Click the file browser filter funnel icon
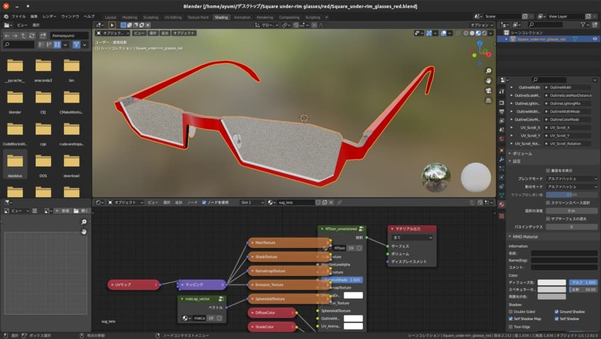This screenshot has height=339, width=601. (76, 45)
